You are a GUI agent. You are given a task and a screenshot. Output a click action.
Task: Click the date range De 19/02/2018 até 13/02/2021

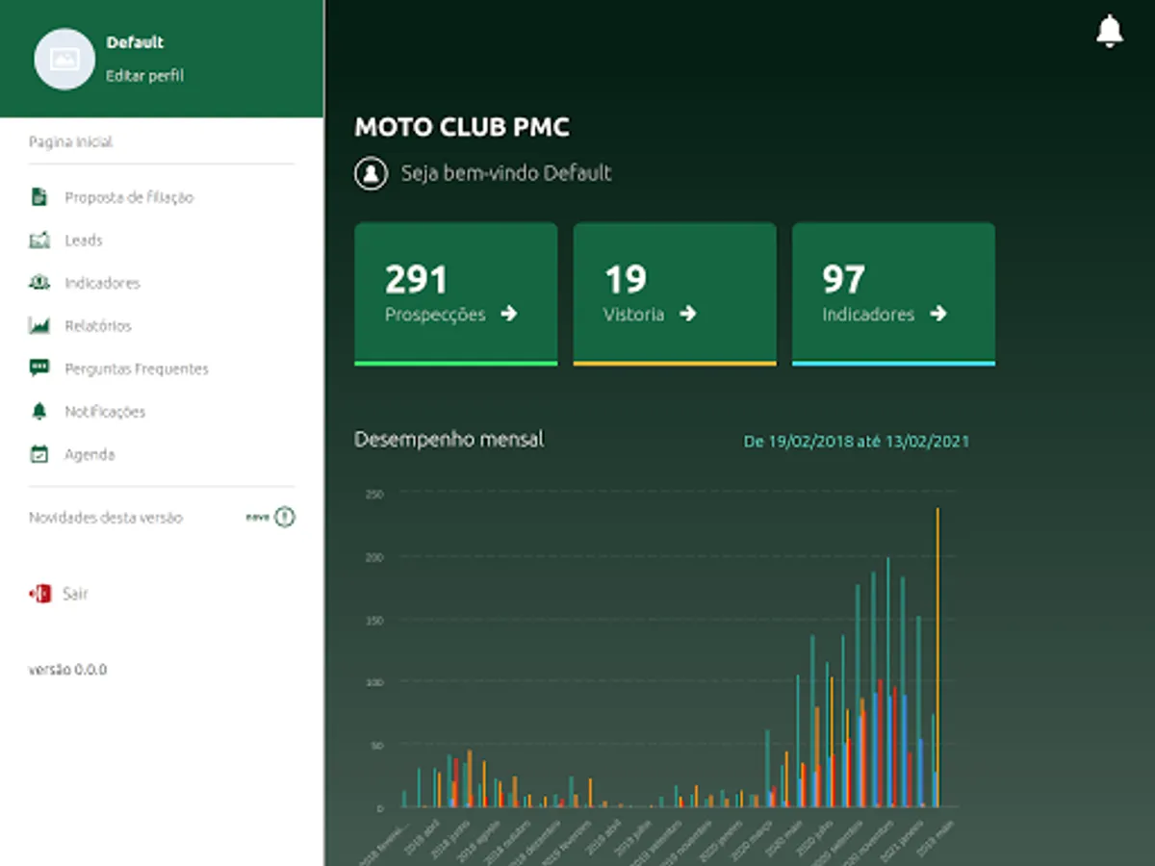[x=857, y=442]
